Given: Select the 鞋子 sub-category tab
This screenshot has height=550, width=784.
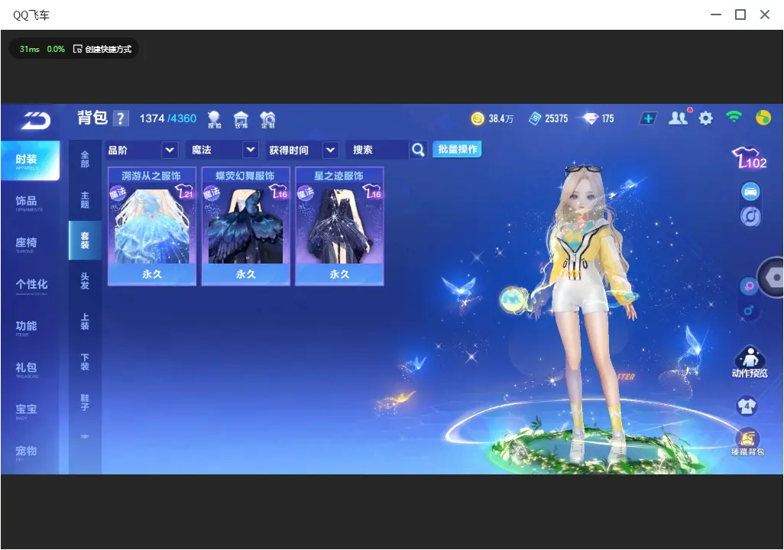Looking at the screenshot, I should pyautogui.click(x=85, y=403).
